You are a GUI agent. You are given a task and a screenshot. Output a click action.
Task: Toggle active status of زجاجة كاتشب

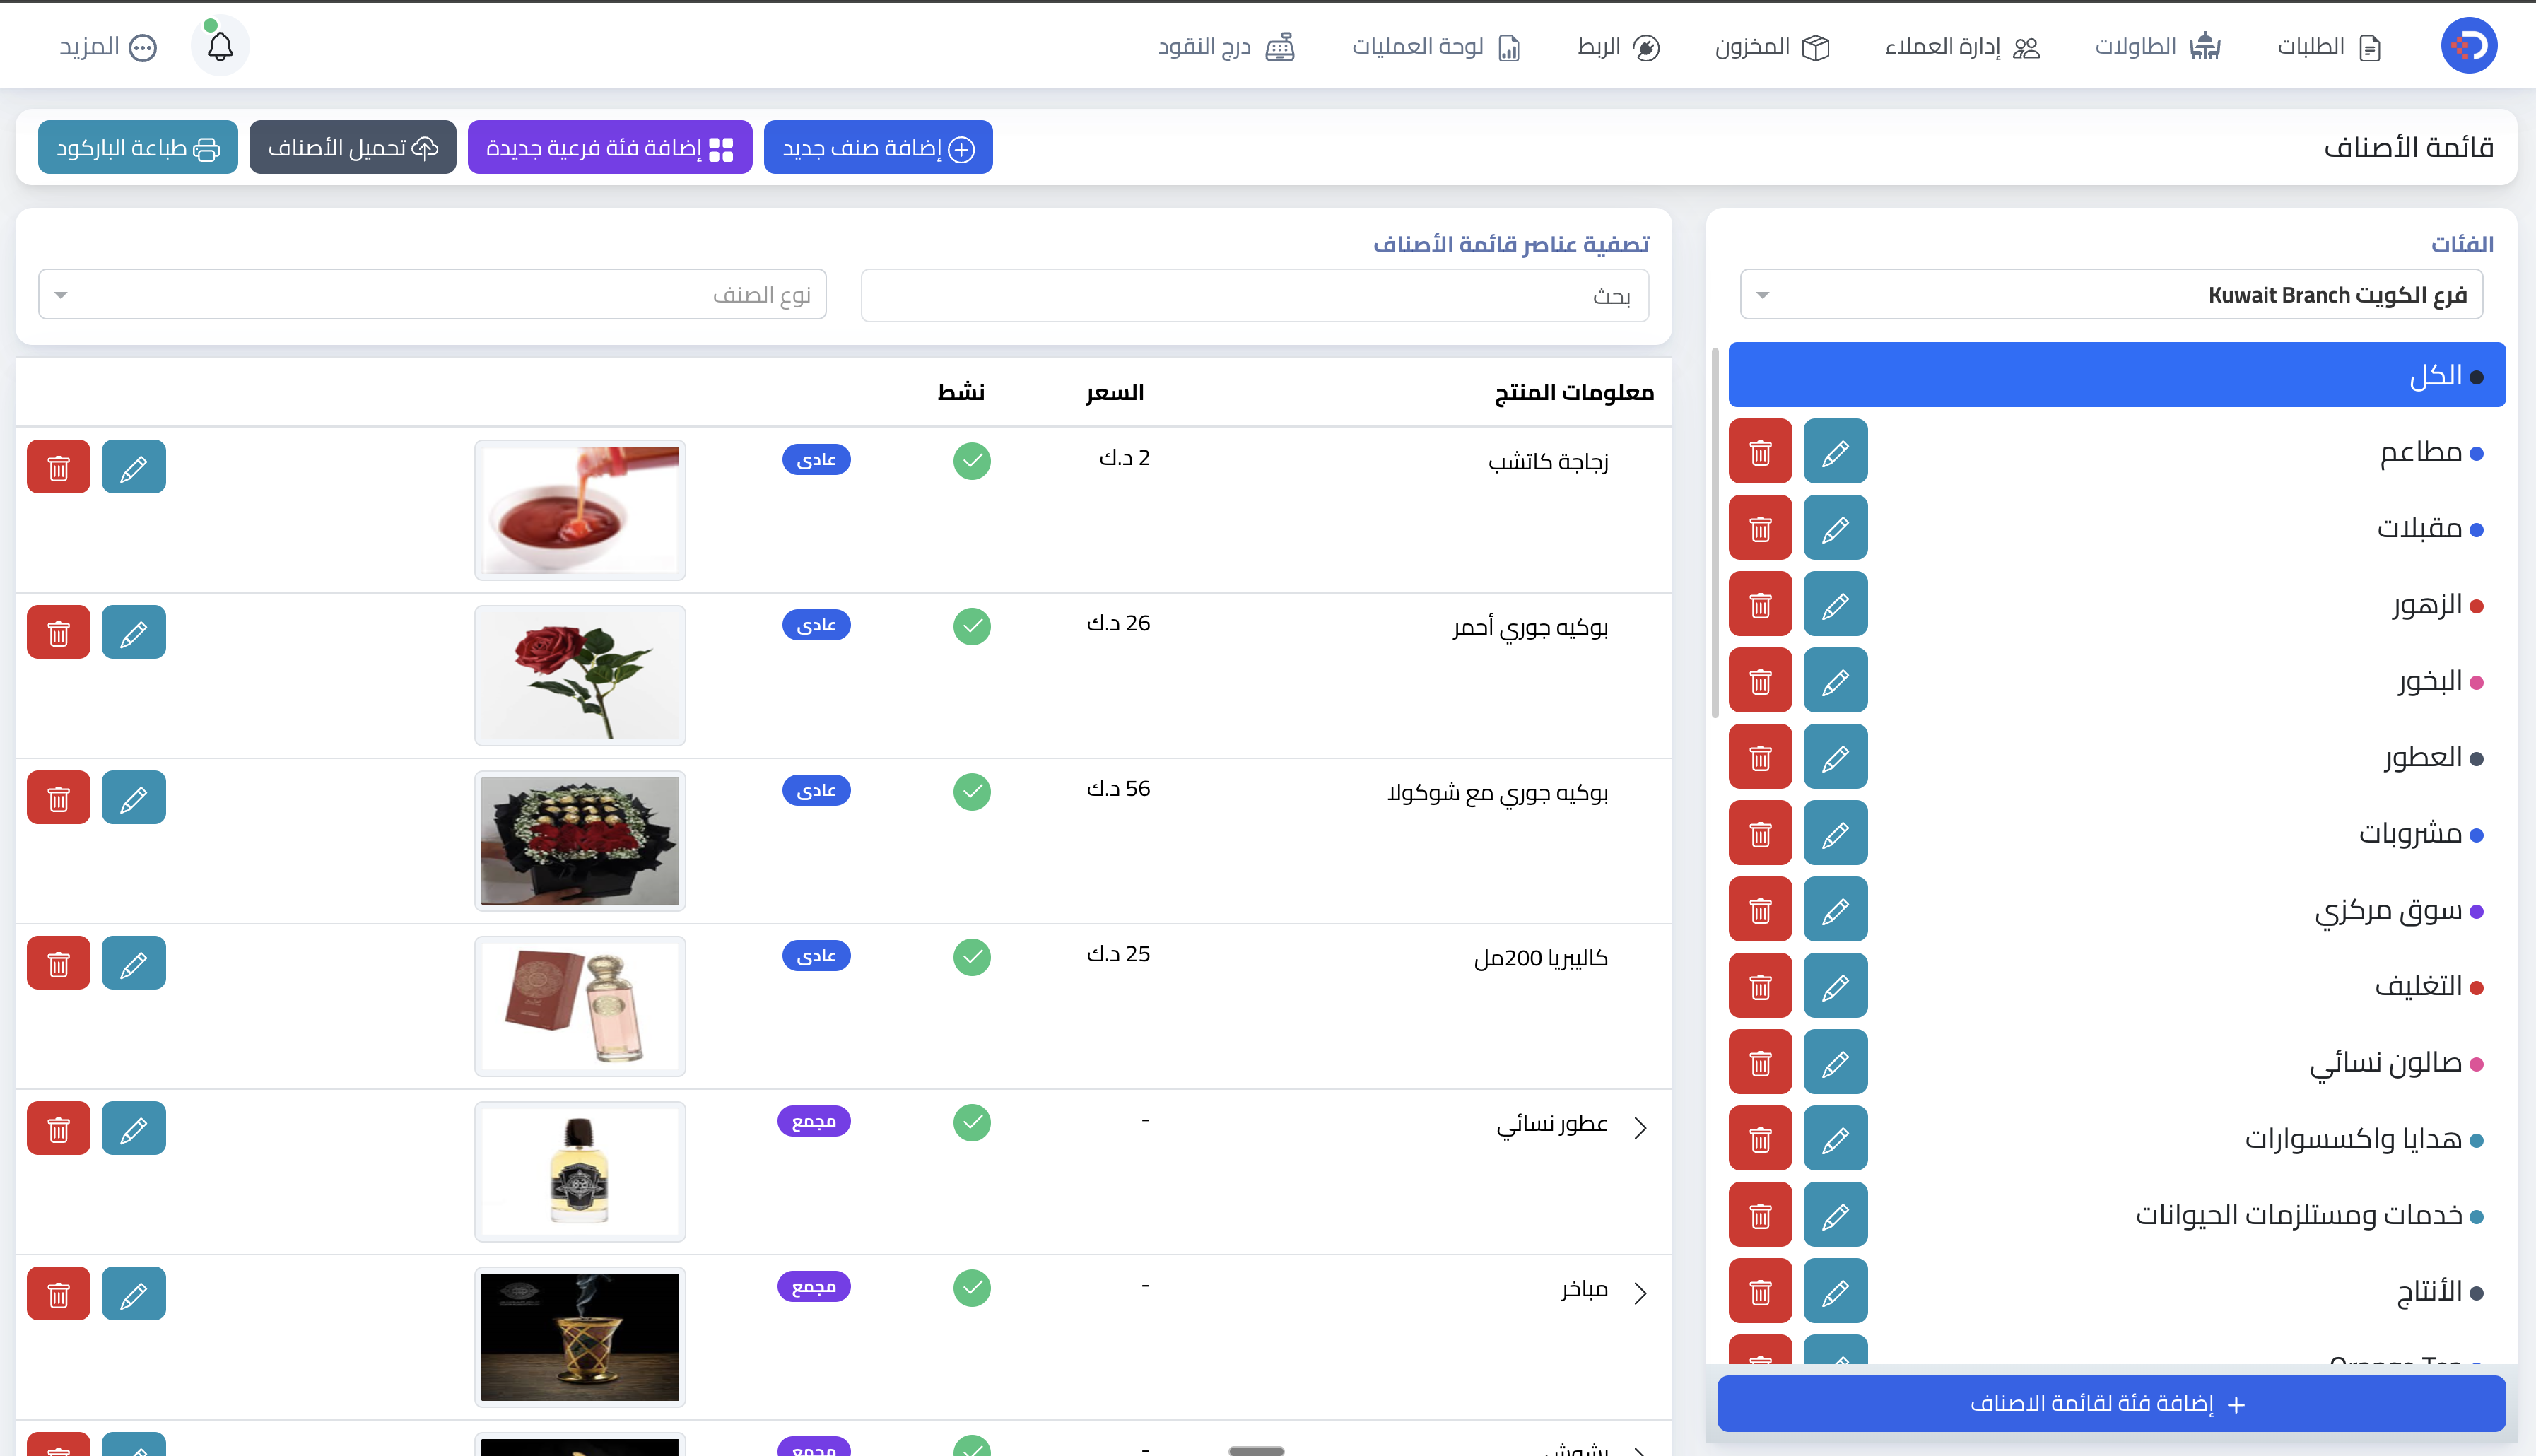(x=971, y=461)
